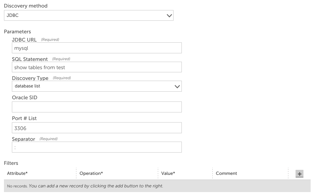The height and width of the screenshot is (196, 316).
Task: Click the Filters section heading
Action: click(x=11, y=163)
